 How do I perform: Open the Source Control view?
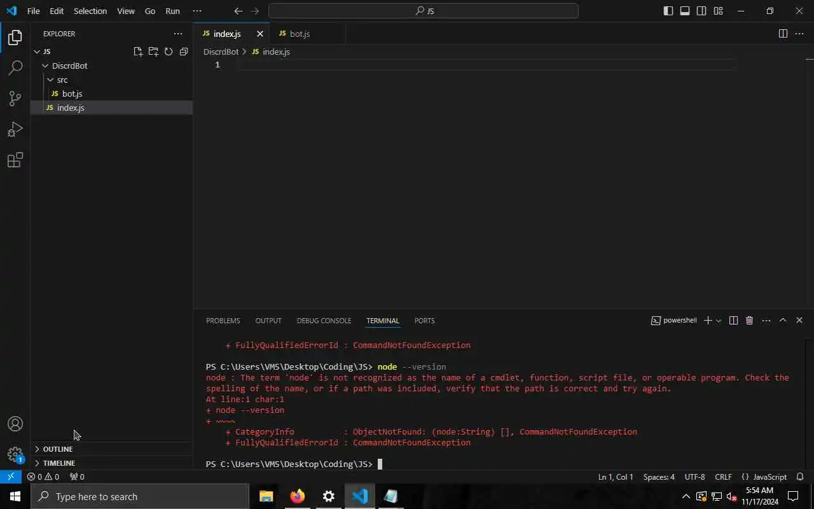[15, 98]
